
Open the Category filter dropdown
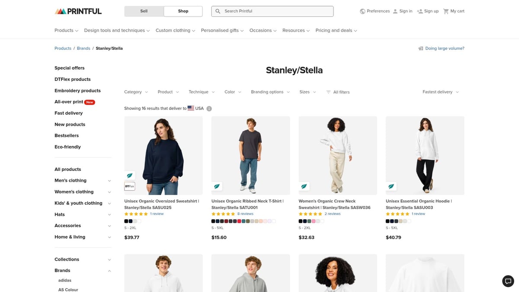point(135,92)
